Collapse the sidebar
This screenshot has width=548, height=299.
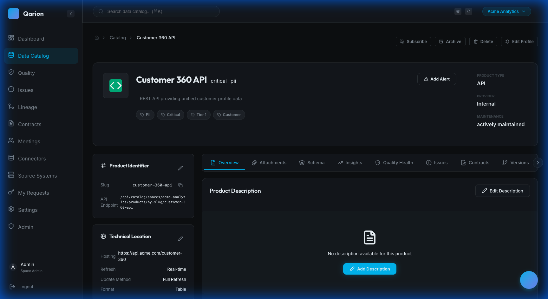71,14
